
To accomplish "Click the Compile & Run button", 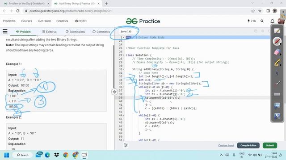I will coord(248,145).
